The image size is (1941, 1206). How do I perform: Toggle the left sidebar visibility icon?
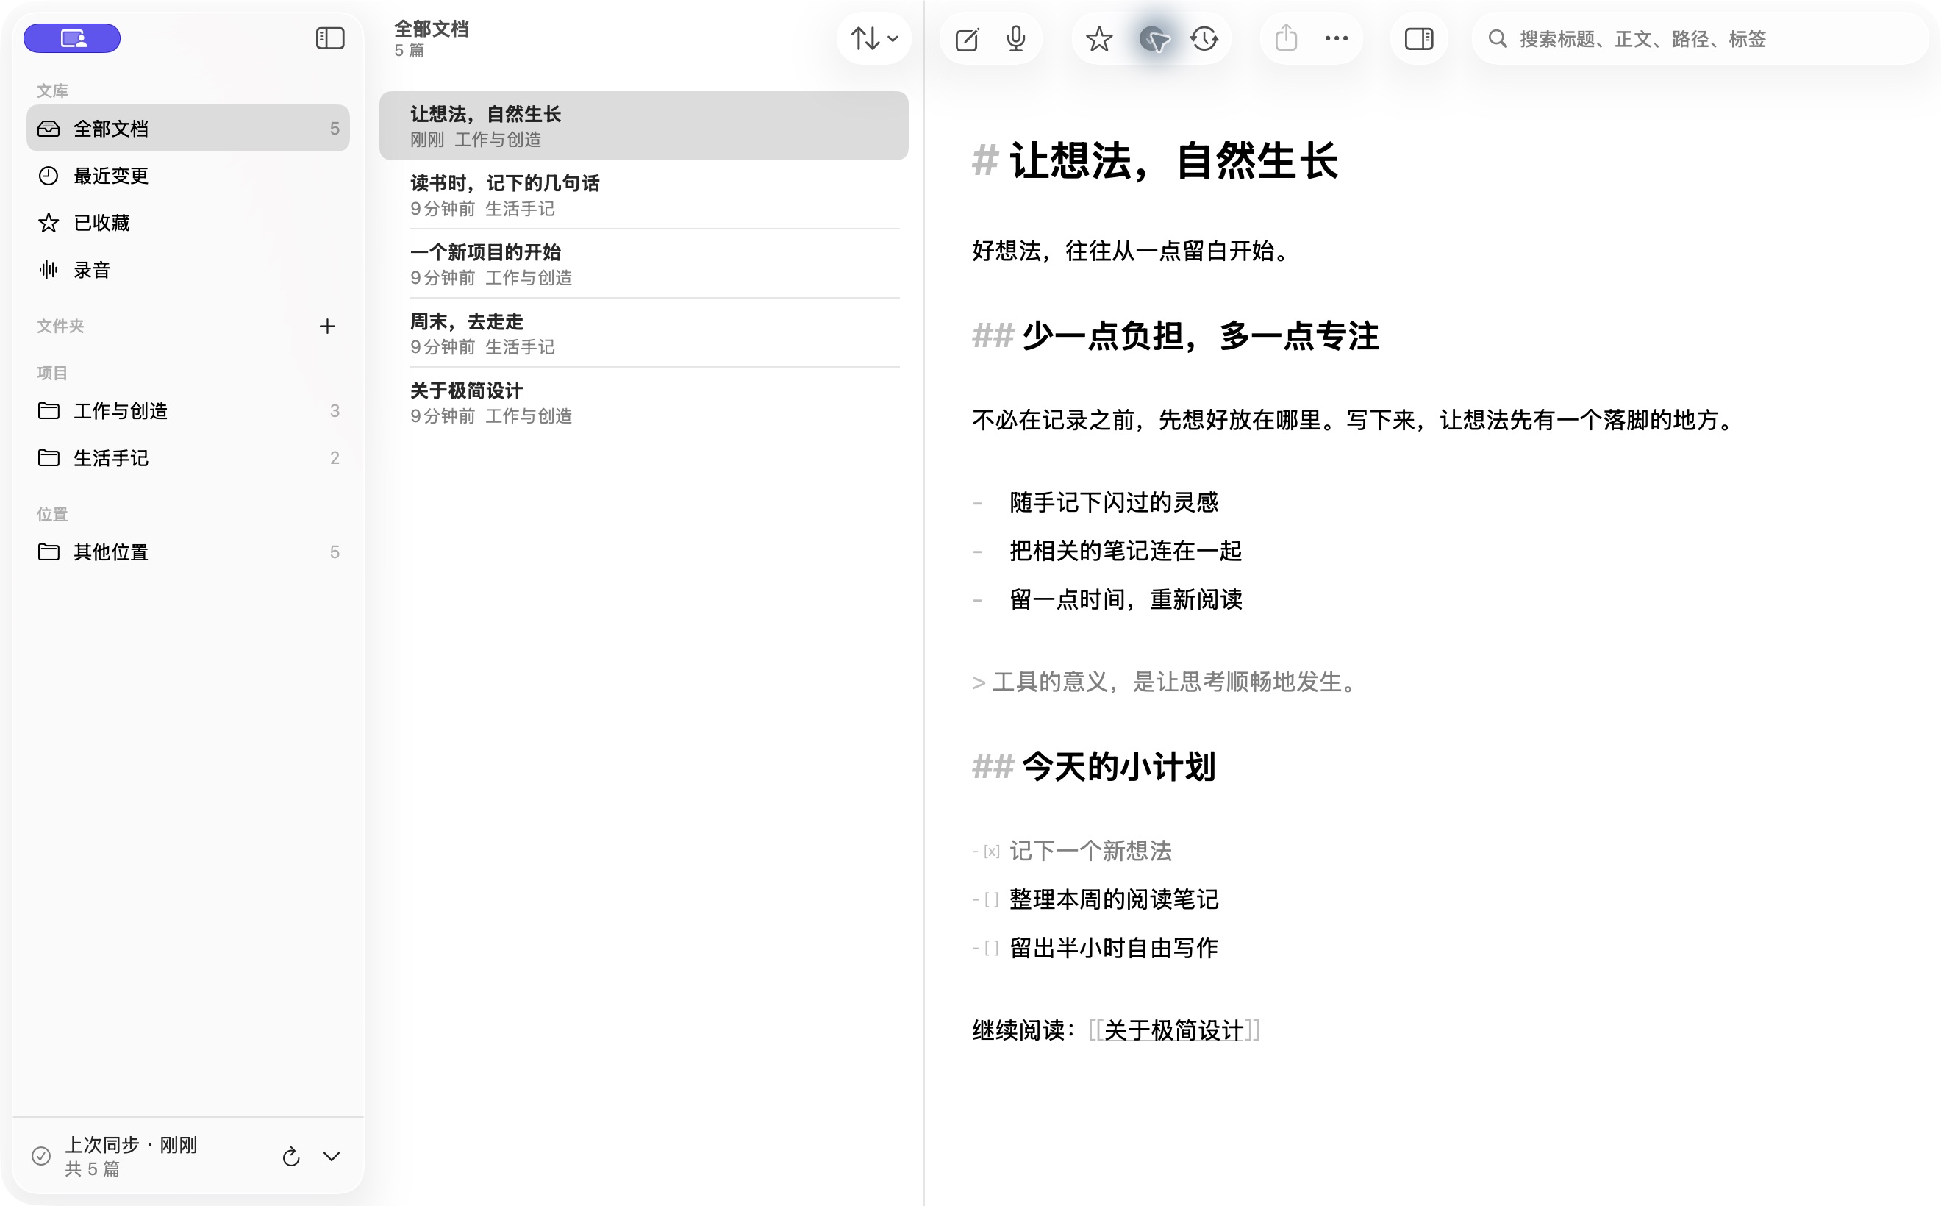coord(330,38)
